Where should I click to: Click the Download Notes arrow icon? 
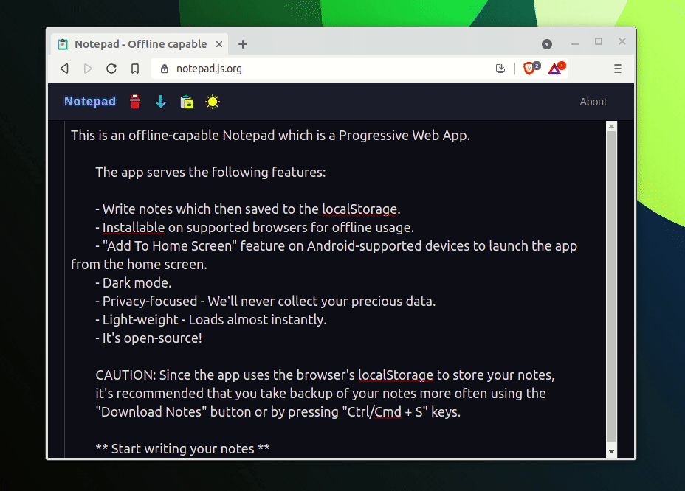pyautogui.click(x=161, y=102)
